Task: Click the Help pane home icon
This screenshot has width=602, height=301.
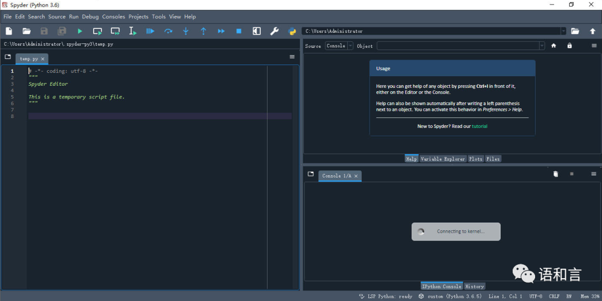Action: [554, 46]
